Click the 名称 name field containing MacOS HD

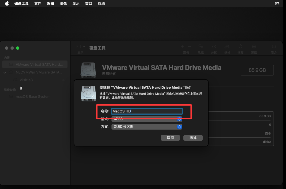[147, 111]
